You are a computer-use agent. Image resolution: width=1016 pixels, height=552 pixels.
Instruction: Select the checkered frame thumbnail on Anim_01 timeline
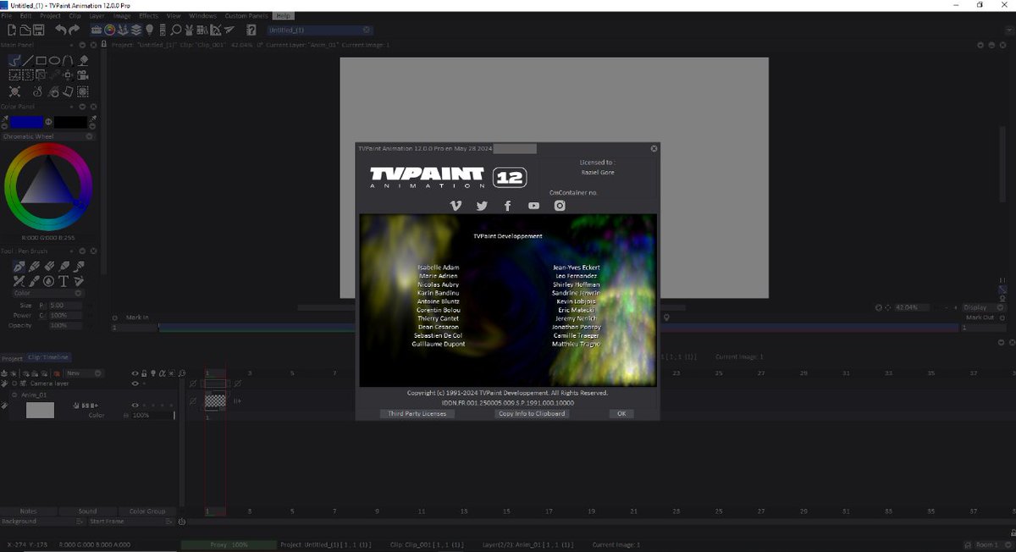tap(215, 401)
